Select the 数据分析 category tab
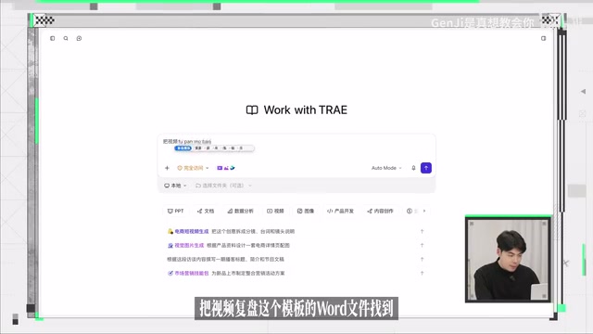The height and width of the screenshot is (334, 593). [241, 211]
